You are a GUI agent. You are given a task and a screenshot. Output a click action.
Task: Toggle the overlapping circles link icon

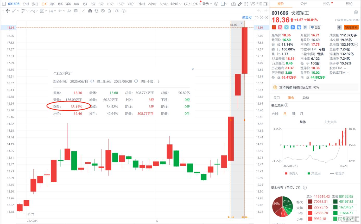coord(117,11)
